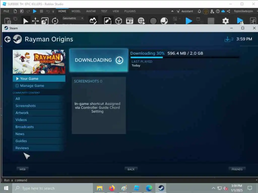This screenshot has width=258, height=193.
Task: Switch to the TEST ribbon tab
Action: [x=104, y=11]
